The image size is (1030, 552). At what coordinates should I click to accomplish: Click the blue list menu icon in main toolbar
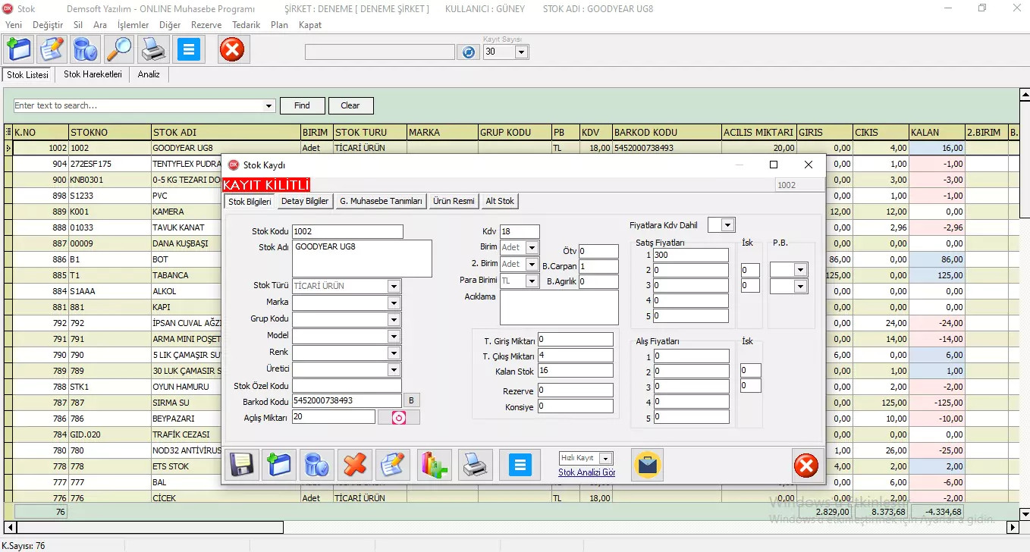190,50
